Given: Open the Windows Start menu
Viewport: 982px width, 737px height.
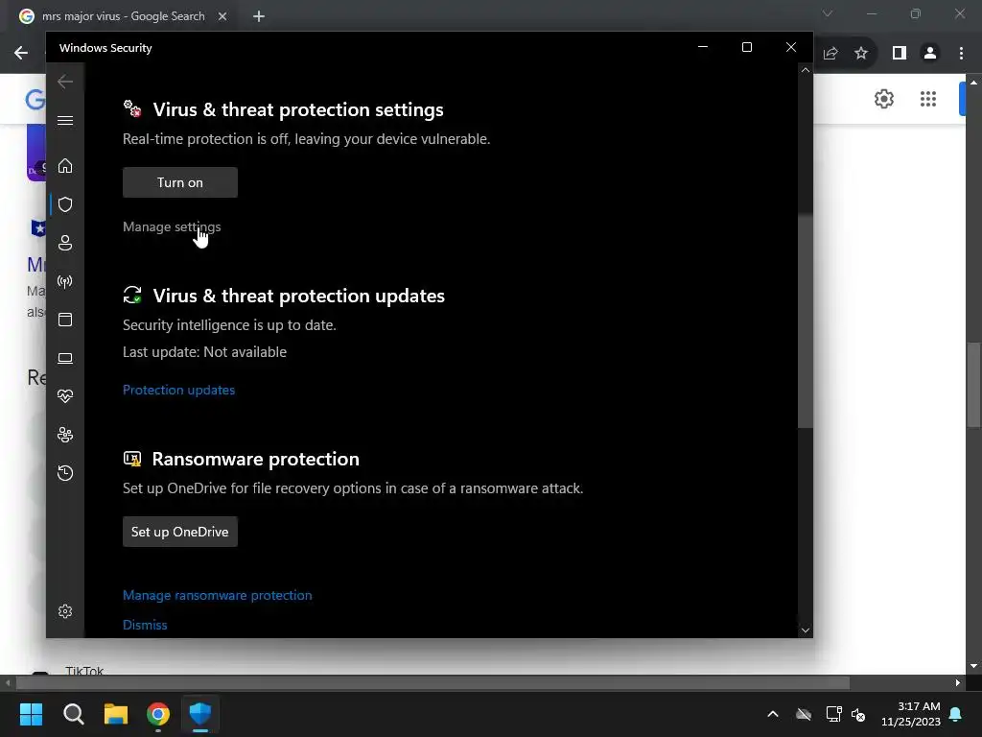Looking at the screenshot, I should [x=31, y=714].
